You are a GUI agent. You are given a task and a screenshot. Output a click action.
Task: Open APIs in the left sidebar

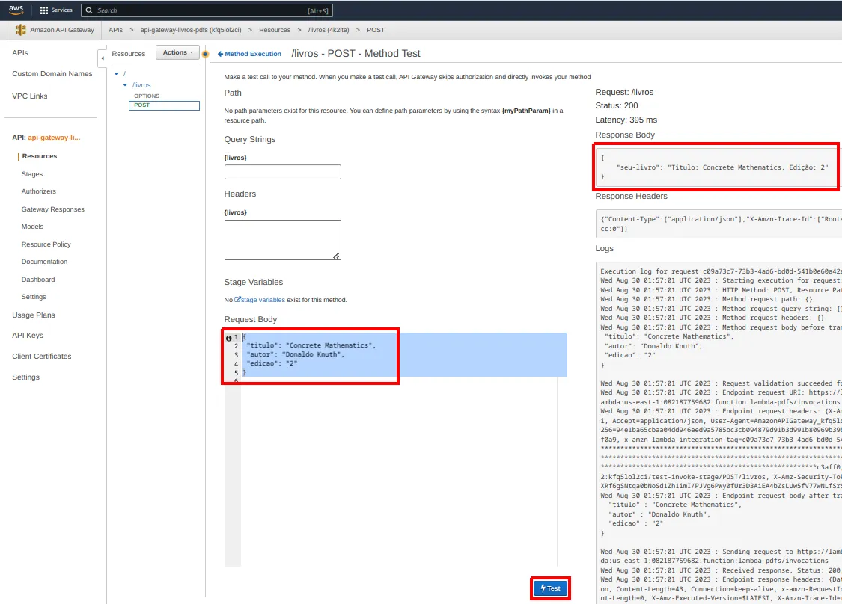[20, 52]
